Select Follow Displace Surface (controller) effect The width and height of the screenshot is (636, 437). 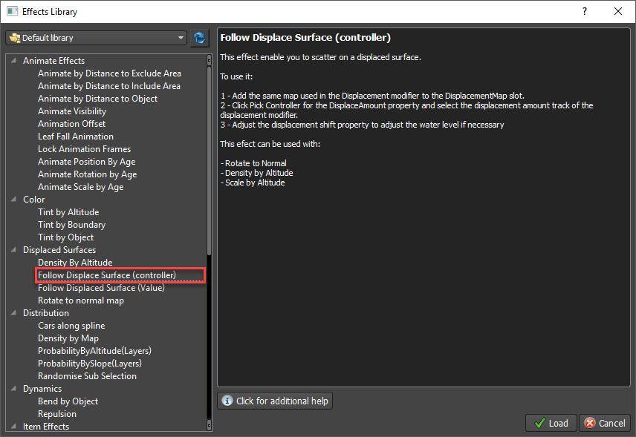[x=107, y=275]
